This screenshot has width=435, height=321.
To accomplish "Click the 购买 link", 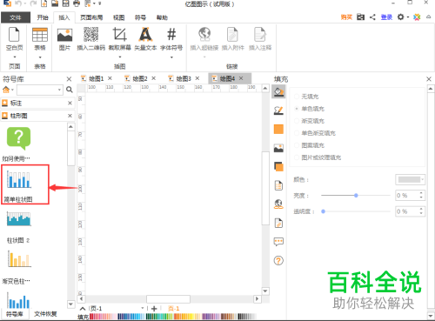I will click(x=346, y=17).
